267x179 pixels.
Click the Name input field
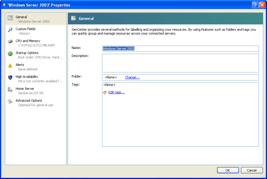[x=180, y=49]
